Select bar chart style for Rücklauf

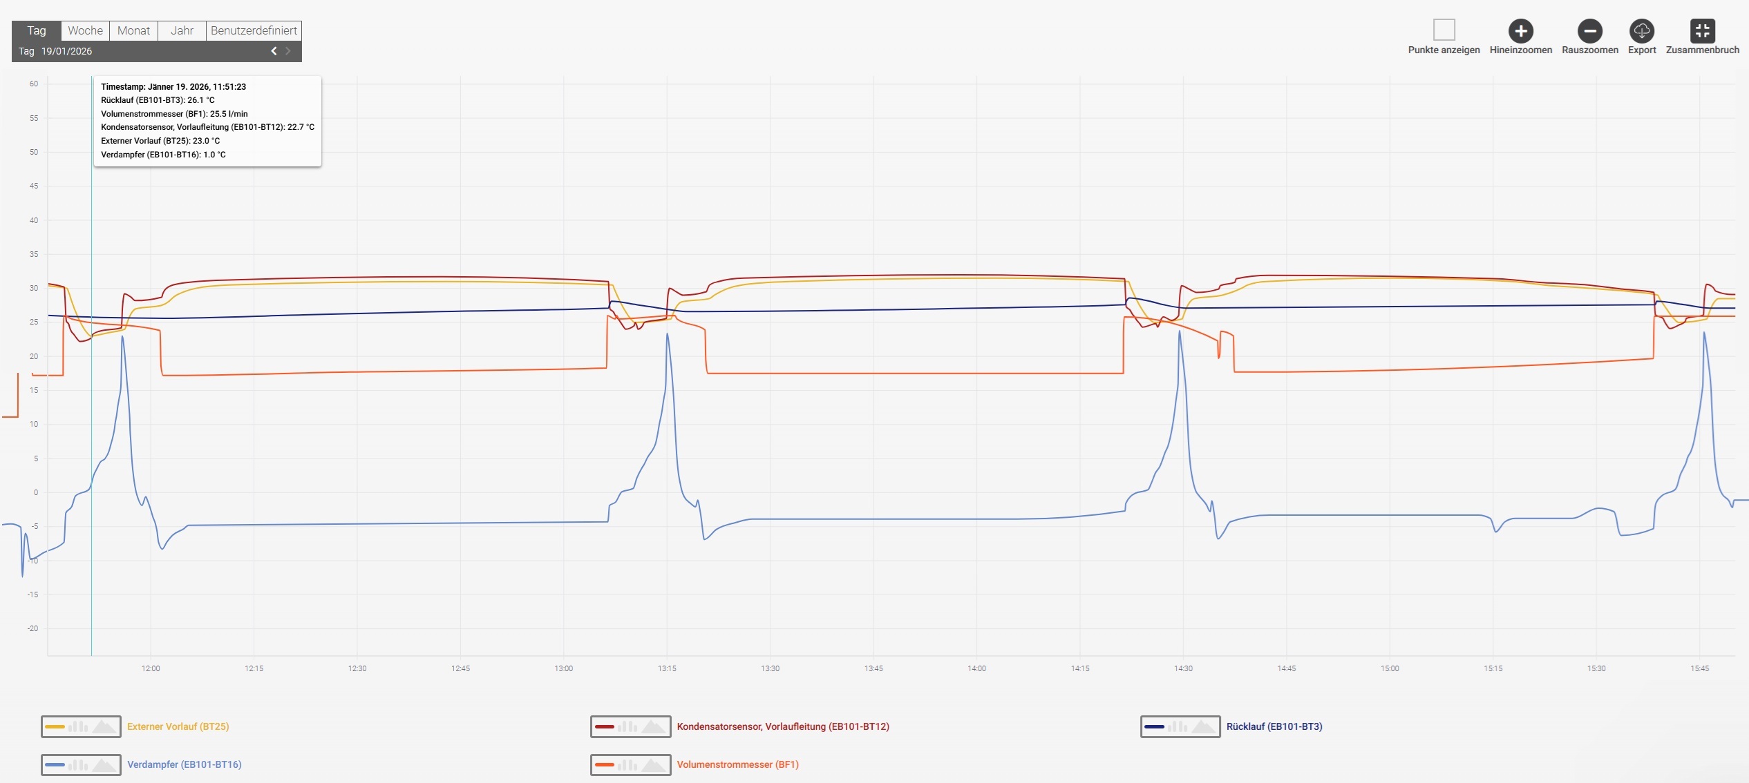coord(1178,726)
